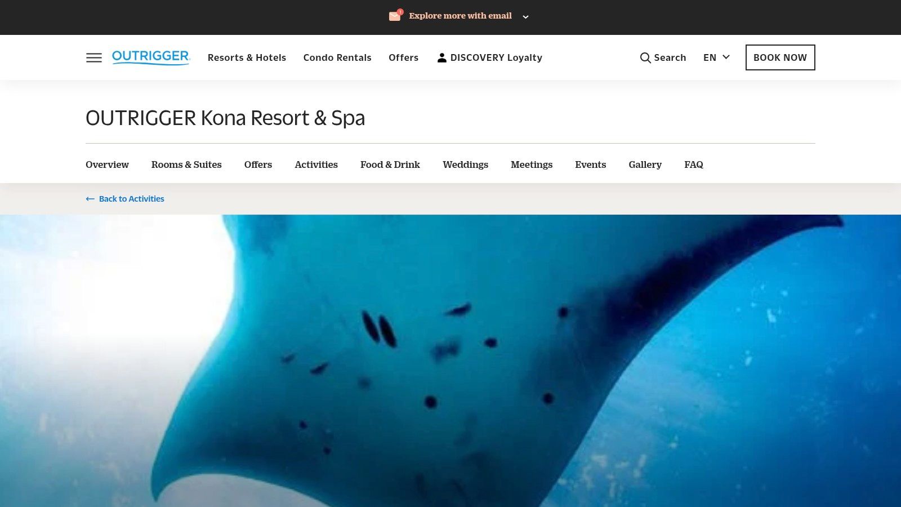Open the Activities tab

316,164
